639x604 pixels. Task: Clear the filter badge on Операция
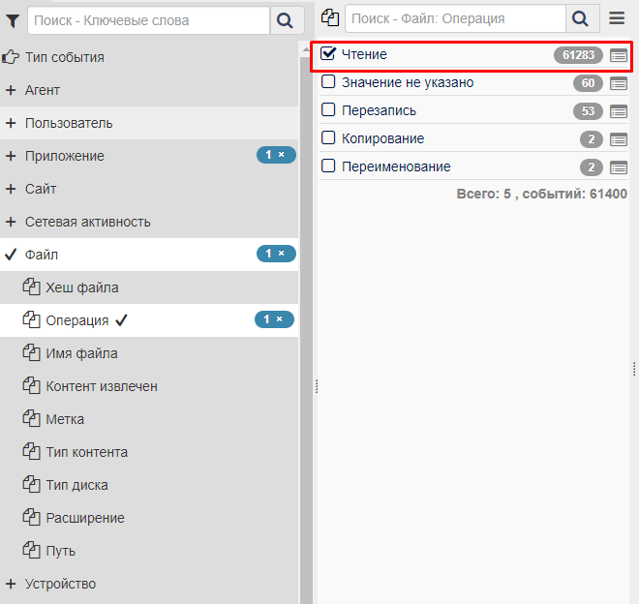[x=280, y=319]
